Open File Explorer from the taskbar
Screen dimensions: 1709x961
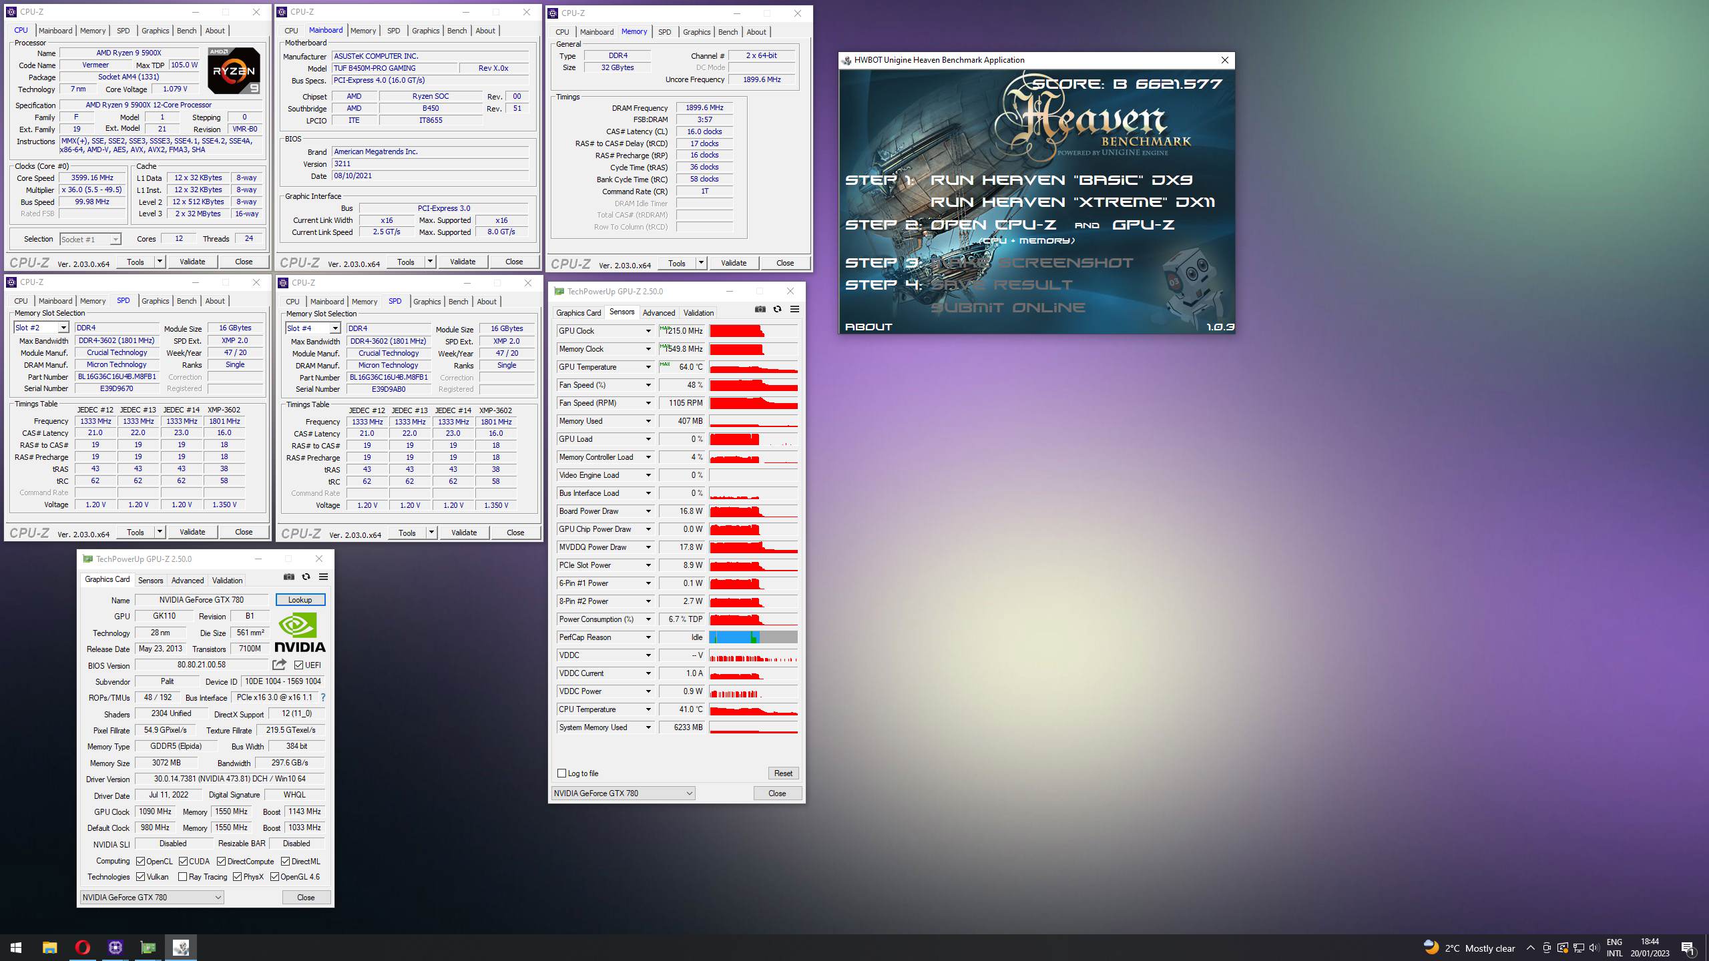coord(49,948)
